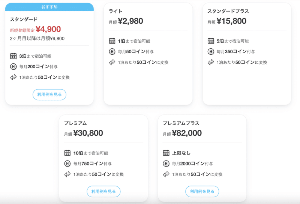This screenshot has width=300, height=204.
Task: Click the calendar icon in スタンダードプラス plan
Action: point(211,41)
